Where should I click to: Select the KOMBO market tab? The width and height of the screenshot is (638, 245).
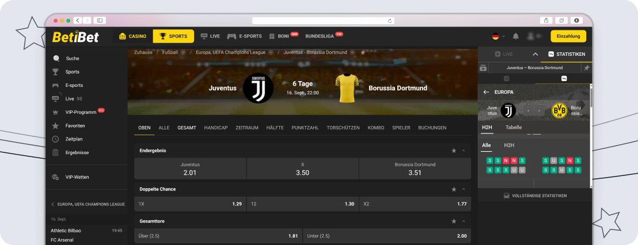point(376,128)
